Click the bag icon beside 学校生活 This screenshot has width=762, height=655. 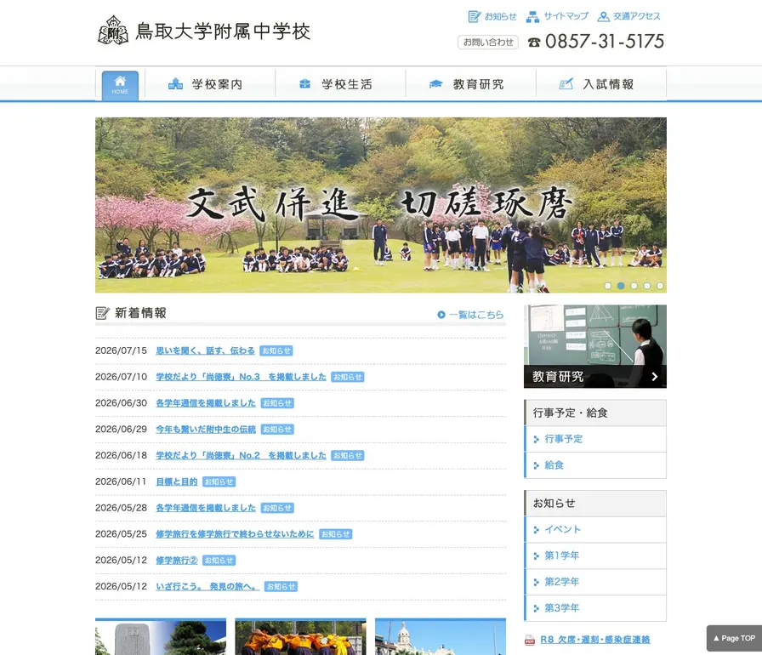coord(304,83)
